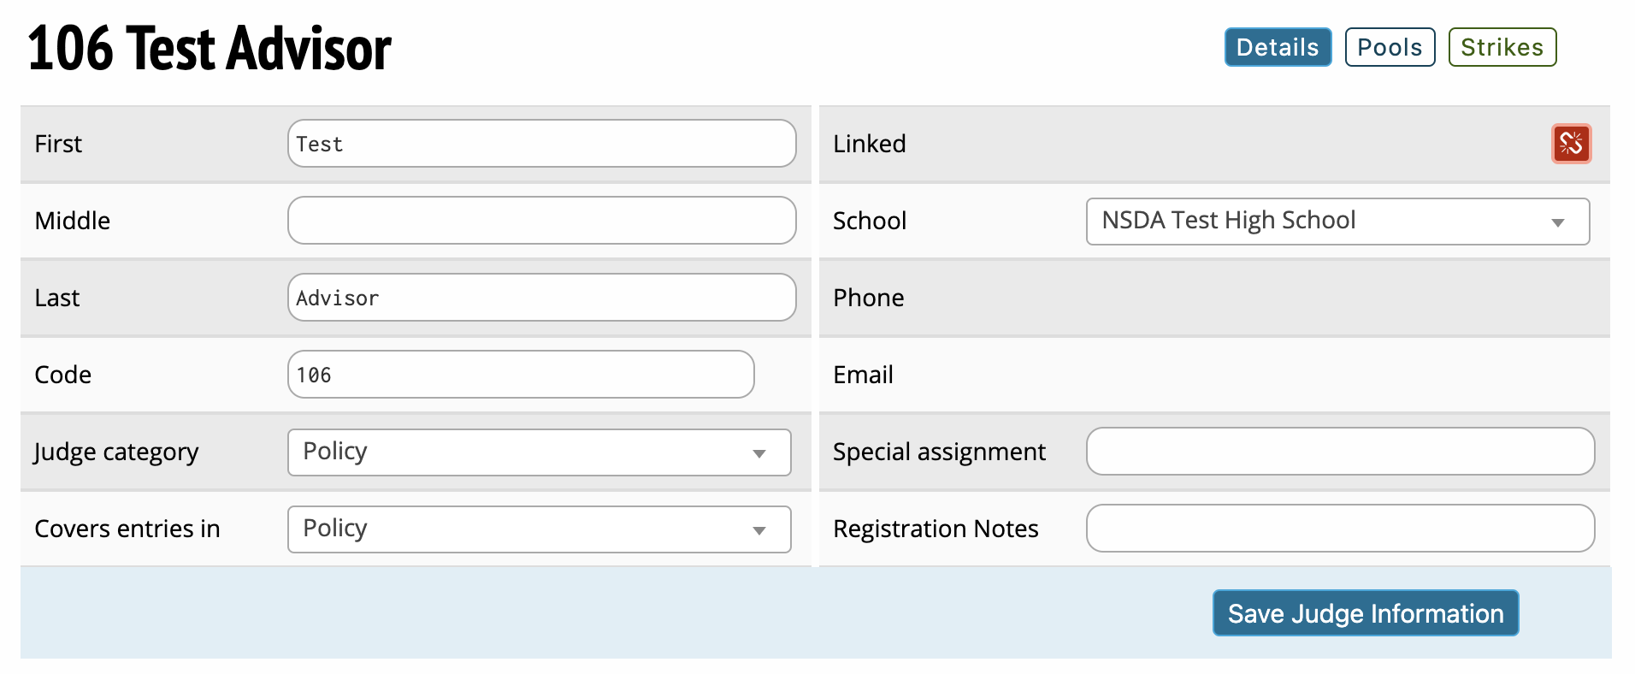This screenshot has height=674, width=1635.
Task: Open the Strikes tab
Action: (1502, 47)
